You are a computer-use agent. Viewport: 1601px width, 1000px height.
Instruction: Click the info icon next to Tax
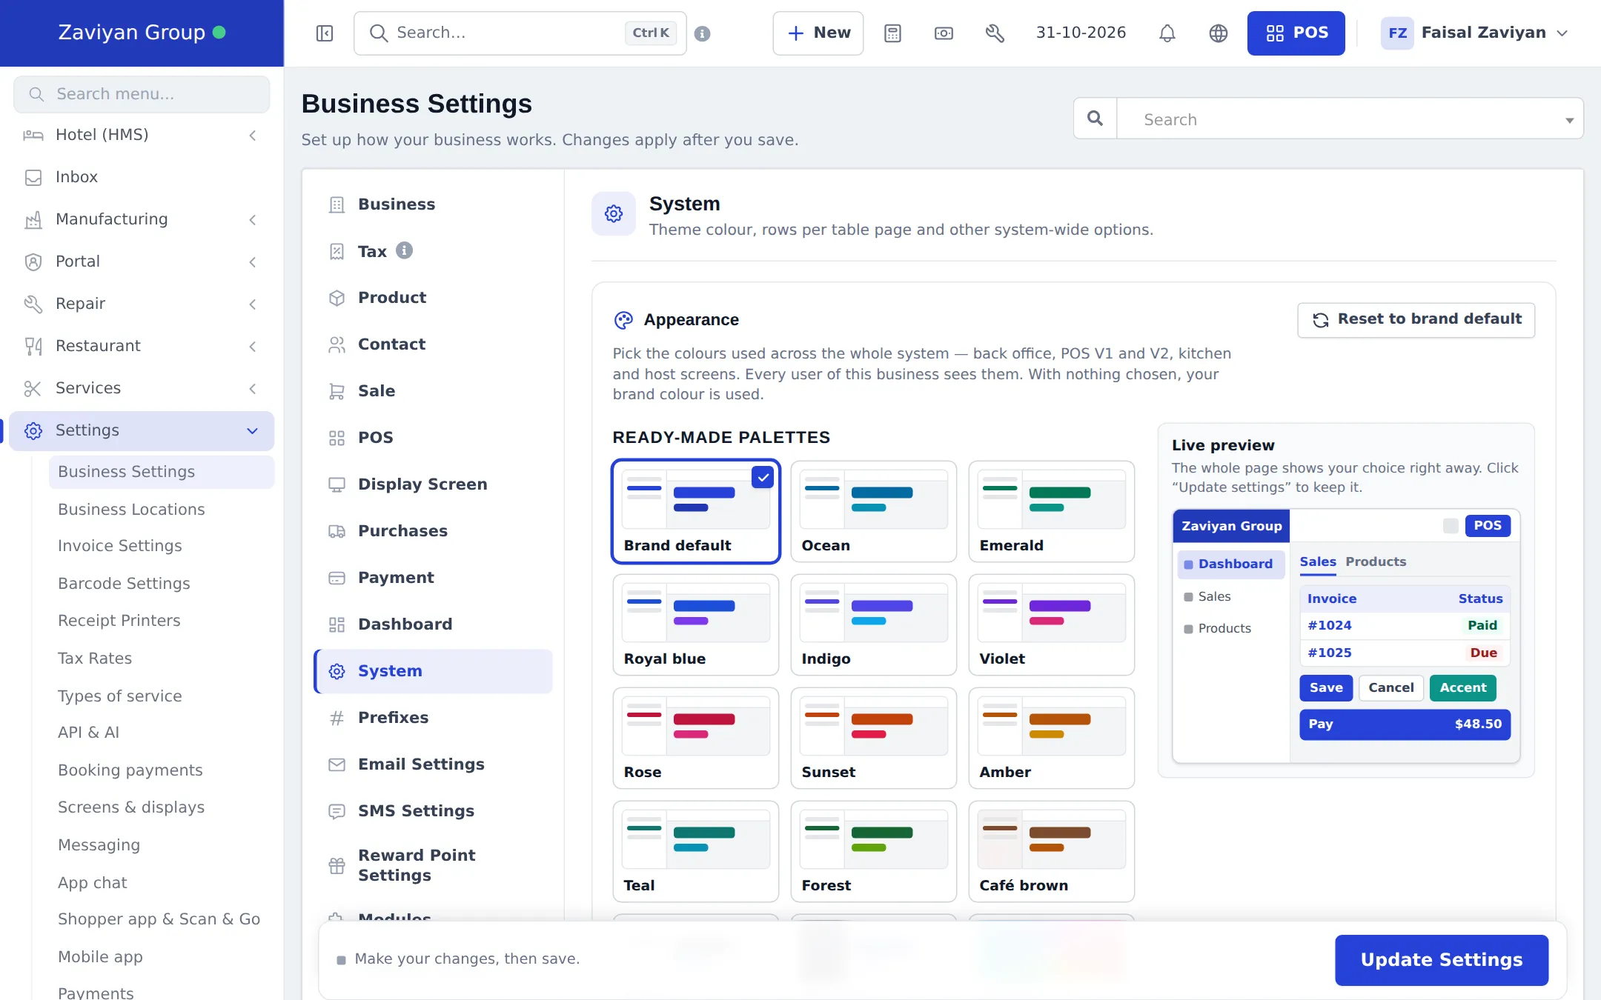[404, 250]
